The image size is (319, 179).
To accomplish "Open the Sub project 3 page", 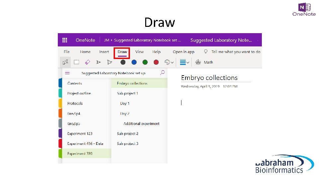I will tap(128, 144).
